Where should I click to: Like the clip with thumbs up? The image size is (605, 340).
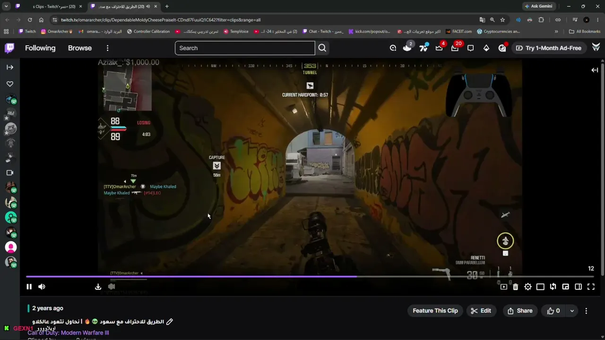[553, 311]
